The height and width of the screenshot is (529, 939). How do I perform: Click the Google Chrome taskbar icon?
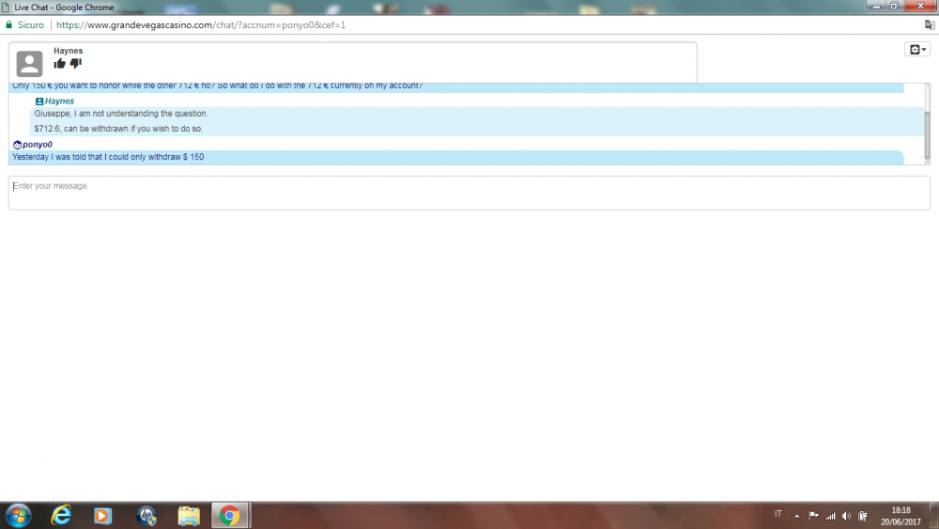point(229,515)
